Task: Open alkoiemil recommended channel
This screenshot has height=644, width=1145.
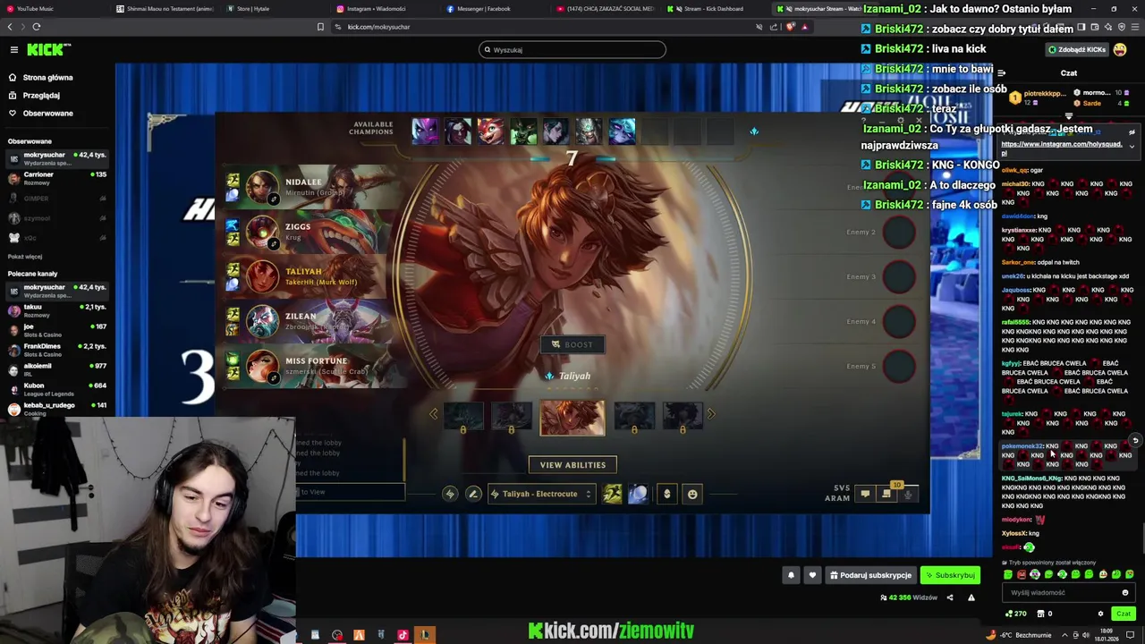Action: pos(57,369)
